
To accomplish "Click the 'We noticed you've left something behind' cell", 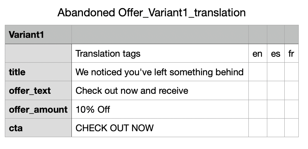I will pyautogui.click(x=160, y=72).
